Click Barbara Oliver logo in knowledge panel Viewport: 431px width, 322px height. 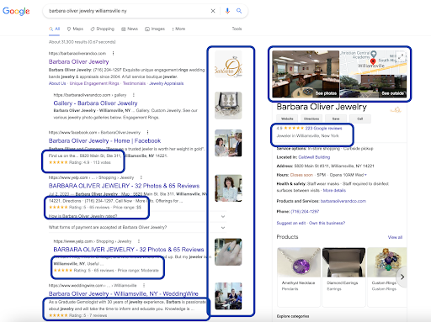[x=396, y=109]
